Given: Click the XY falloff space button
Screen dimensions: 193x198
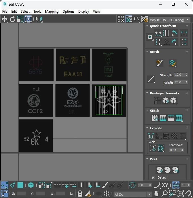Looking at the screenshot, I should coord(165,185).
